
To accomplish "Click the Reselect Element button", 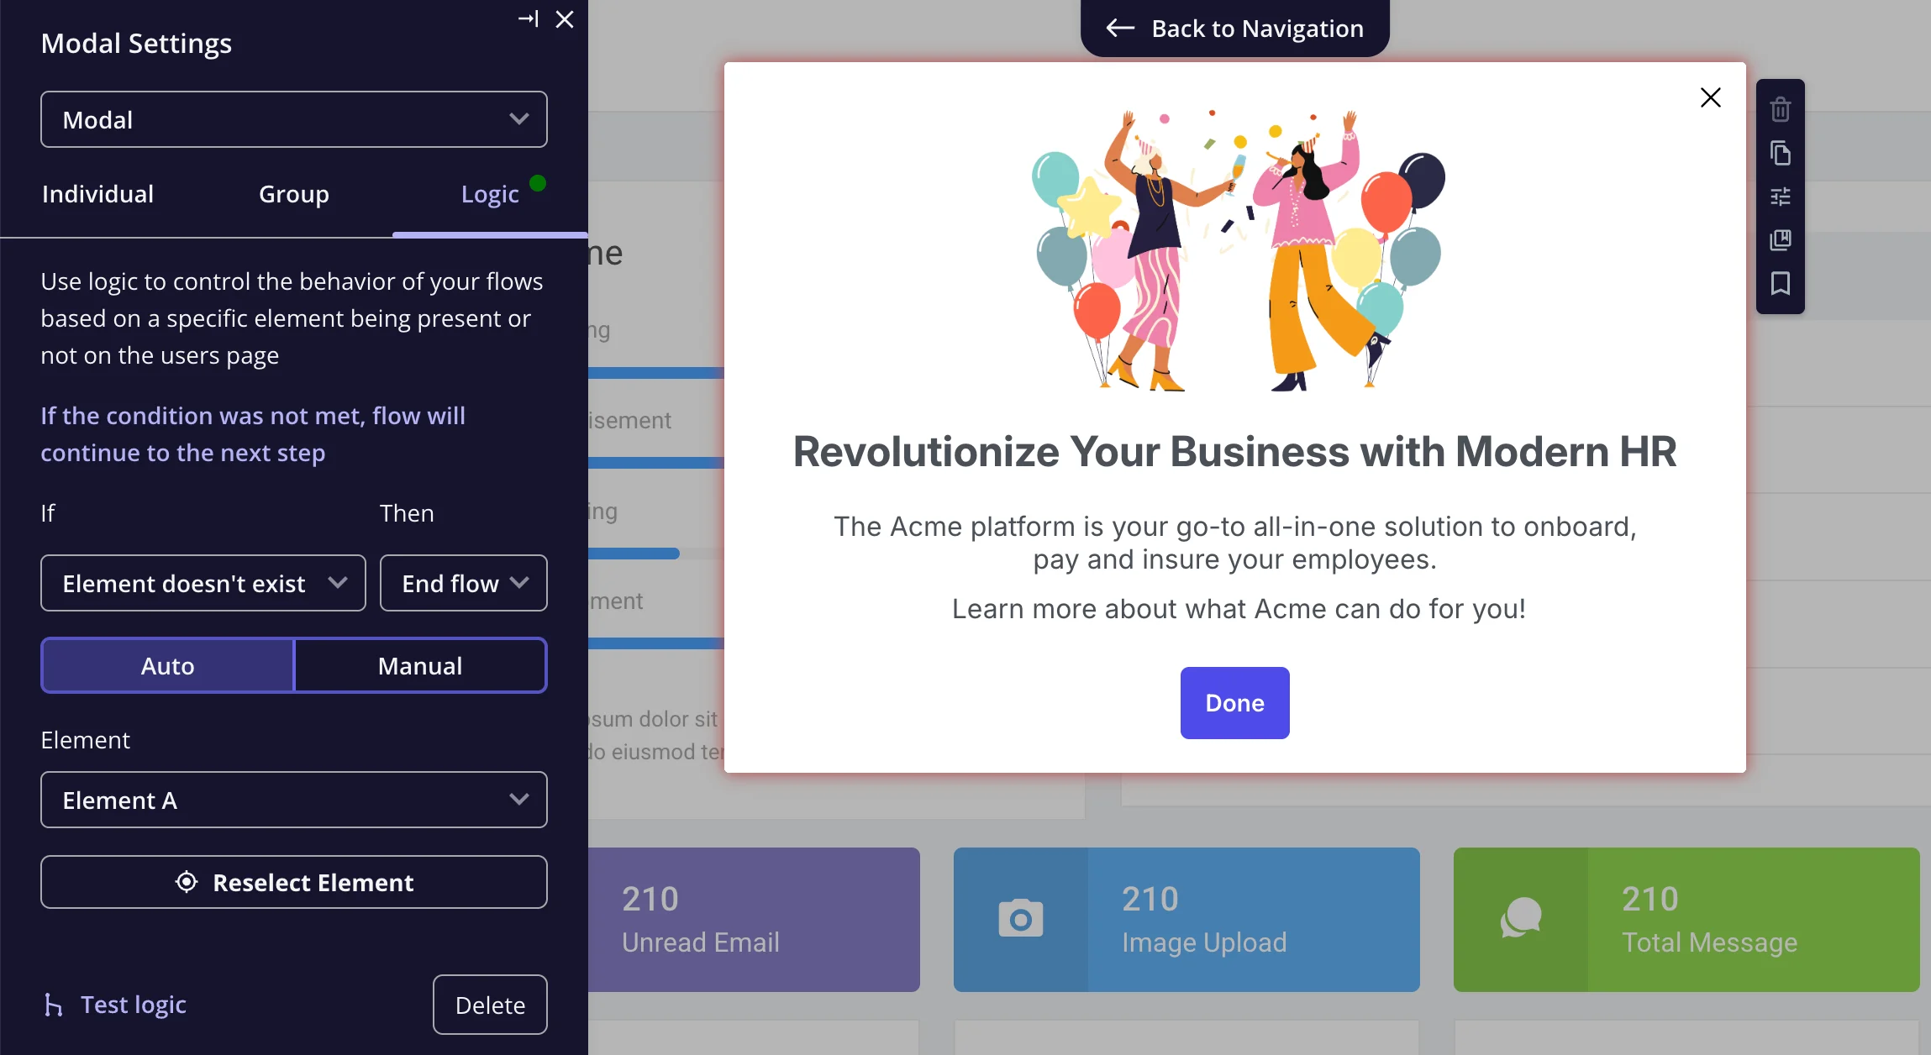I will [294, 882].
